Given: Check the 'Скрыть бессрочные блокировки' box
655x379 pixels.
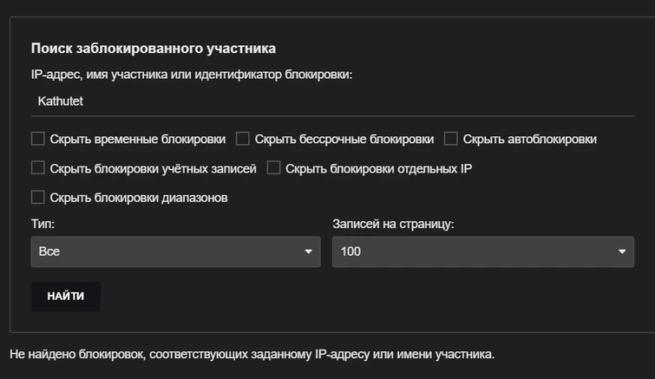Looking at the screenshot, I should 243,139.
